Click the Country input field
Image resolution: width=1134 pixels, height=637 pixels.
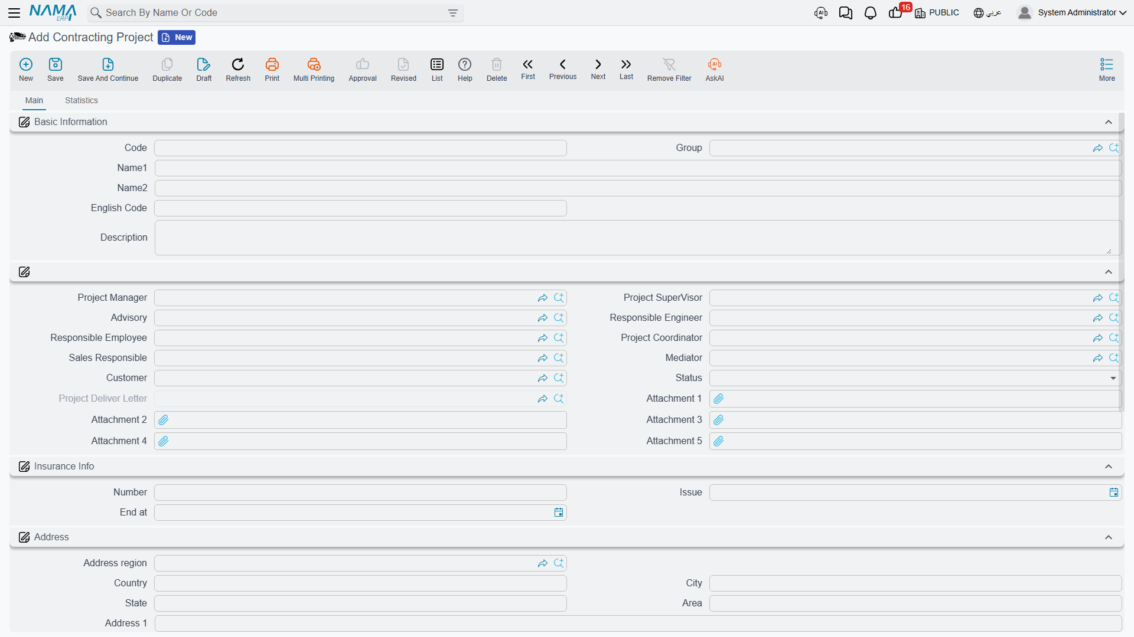click(360, 583)
